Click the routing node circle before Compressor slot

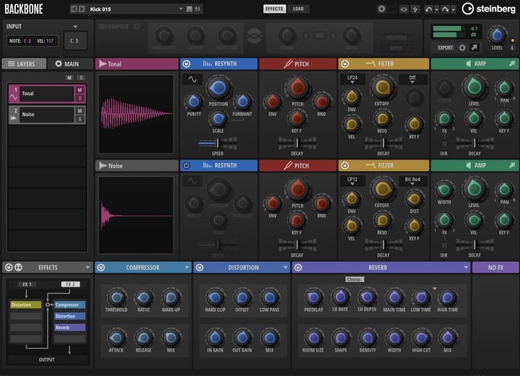[x=48, y=305]
